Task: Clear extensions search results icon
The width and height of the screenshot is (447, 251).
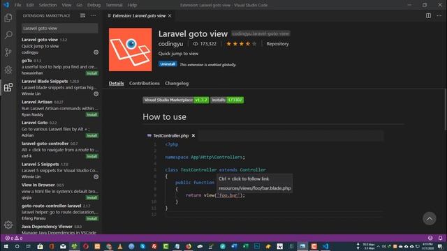Action: (x=82, y=15)
